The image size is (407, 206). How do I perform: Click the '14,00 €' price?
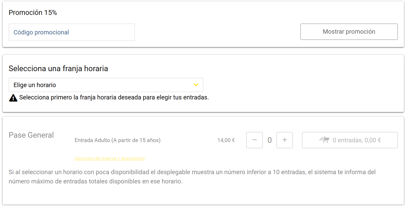pos(226,140)
